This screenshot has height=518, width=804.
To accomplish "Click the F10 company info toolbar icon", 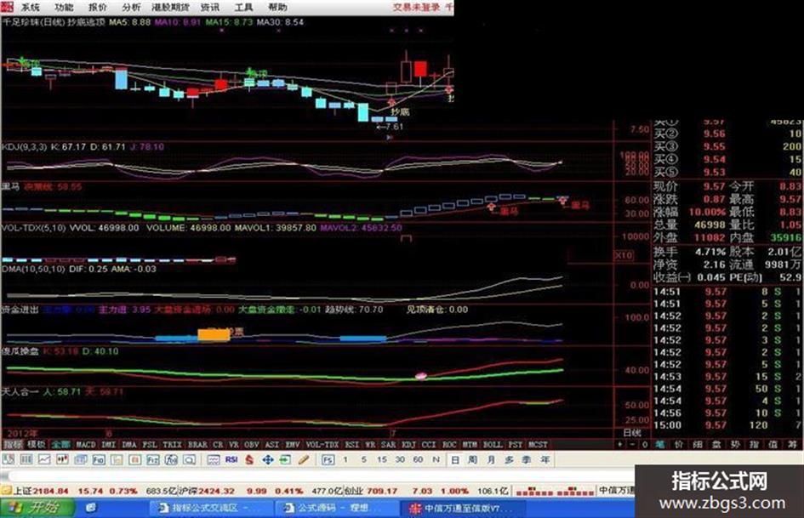I will 99,460.
